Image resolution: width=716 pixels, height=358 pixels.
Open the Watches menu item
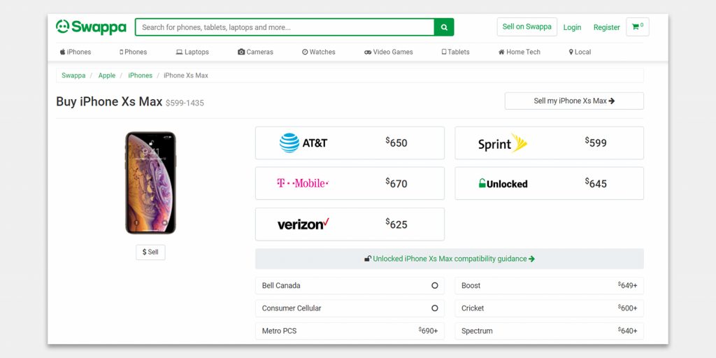click(x=319, y=52)
